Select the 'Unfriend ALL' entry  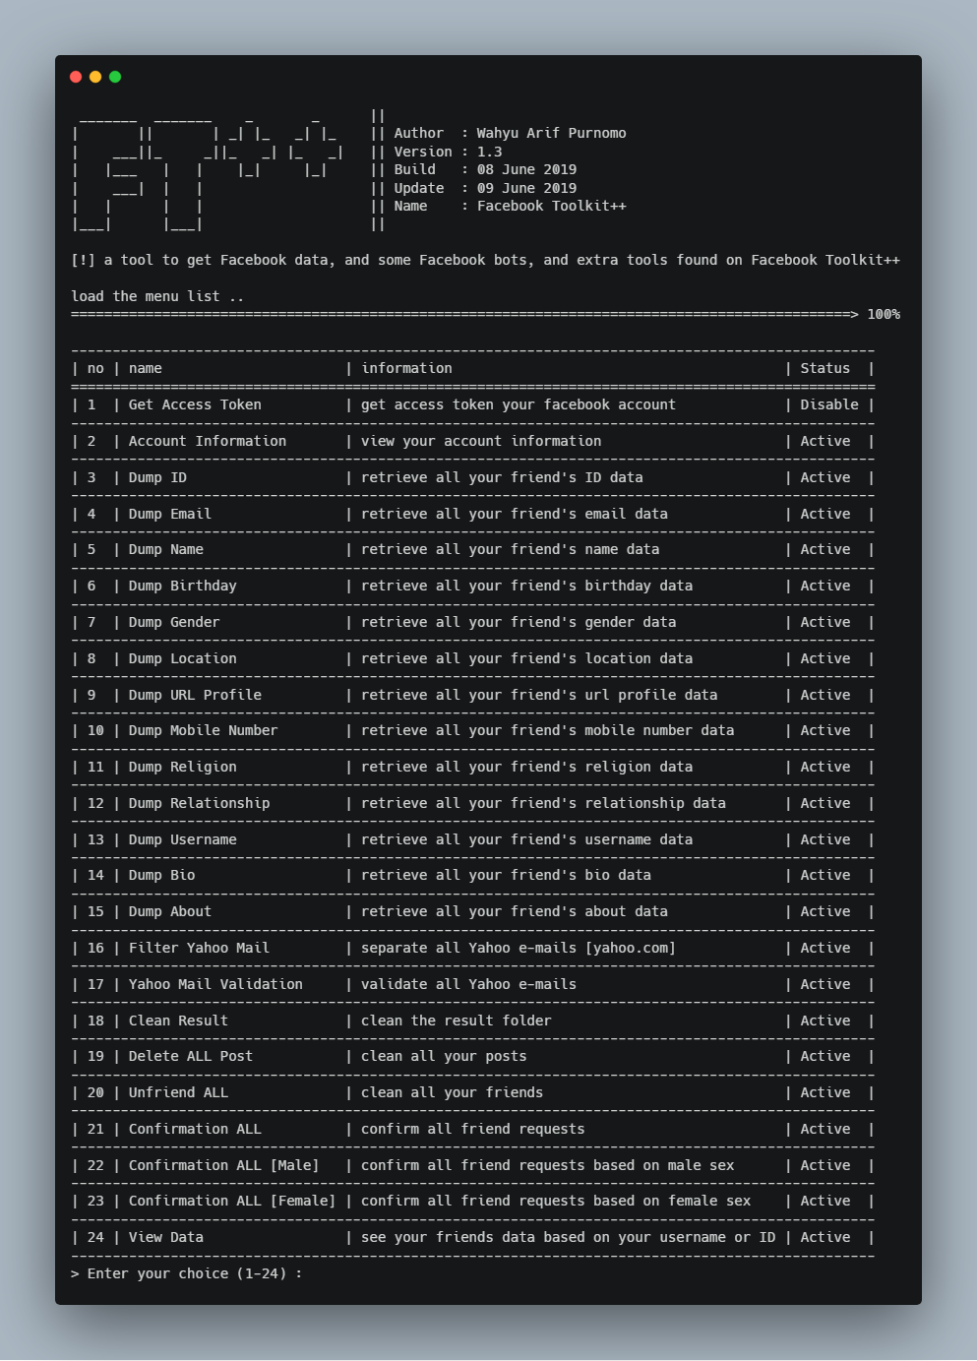pyautogui.click(x=178, y=1092)
